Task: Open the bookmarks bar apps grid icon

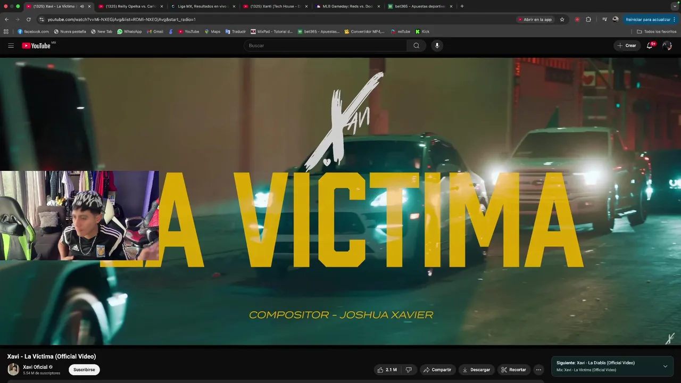Action: pos(6,31)
